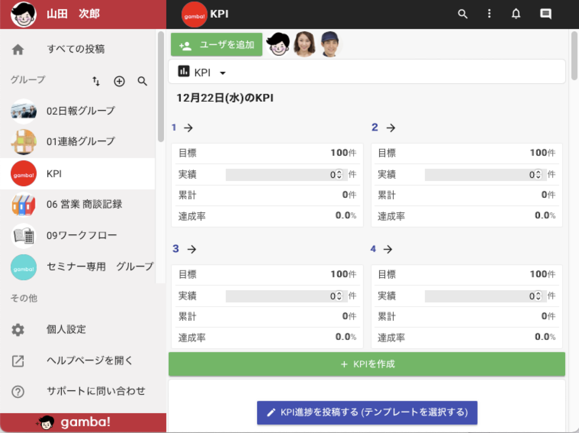Select 09ワークフロー group

(77, 236)
